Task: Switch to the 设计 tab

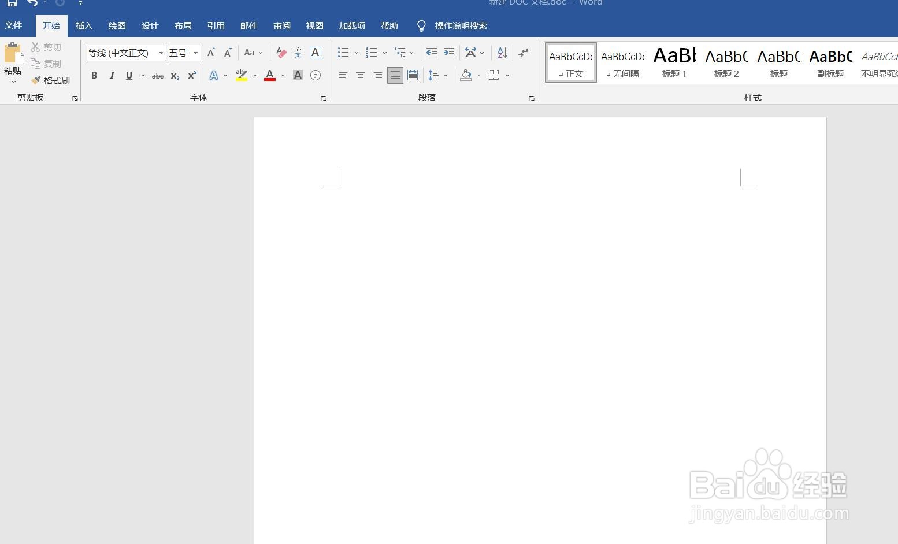Action: 150,26
